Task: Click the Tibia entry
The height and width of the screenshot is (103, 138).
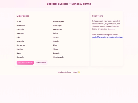Action: tap(55, 45)
